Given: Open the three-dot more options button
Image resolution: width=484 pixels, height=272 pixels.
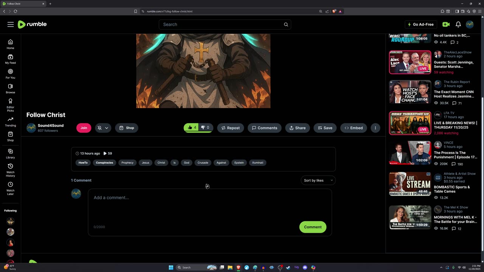Looking at the screenshot, I should point(375,128).
